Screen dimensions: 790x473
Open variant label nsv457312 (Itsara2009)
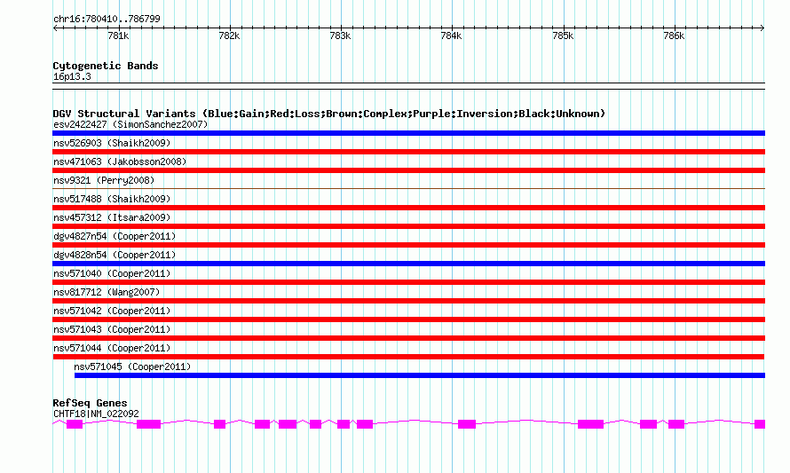tap(112, 217)
